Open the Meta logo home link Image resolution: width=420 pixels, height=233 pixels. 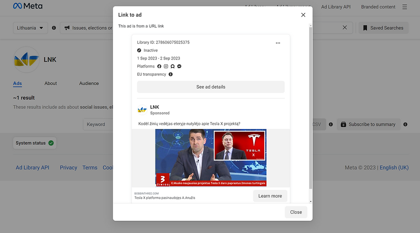28,6
